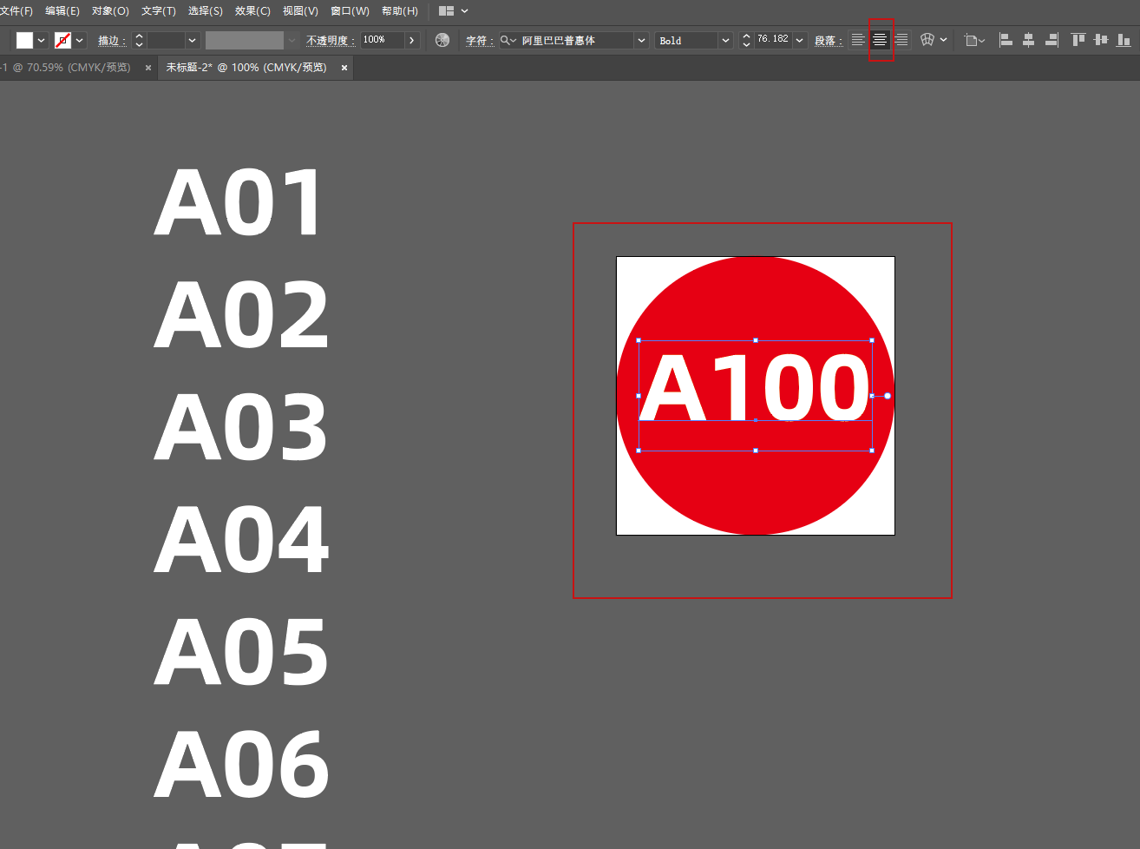Screen dimensions: 1140x849
Task: Open the 对象(O) menu
Action: (110, 11)
